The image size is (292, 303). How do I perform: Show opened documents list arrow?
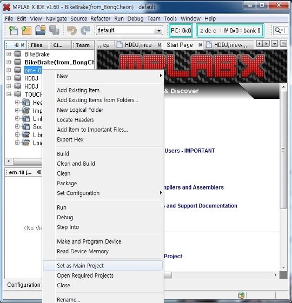point(274,44)
